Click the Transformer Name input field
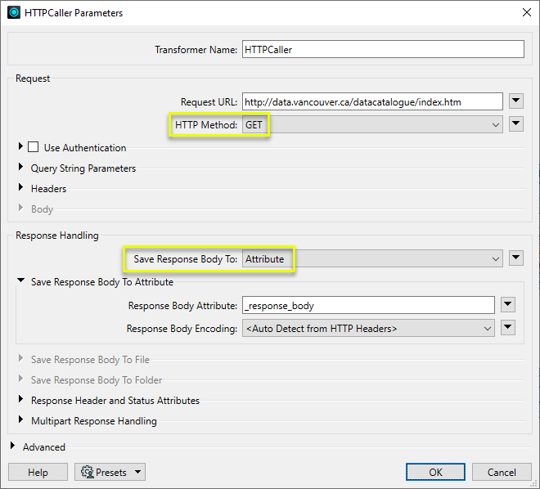The width and height of the screenshot is (540, 489). click(382, 50)
